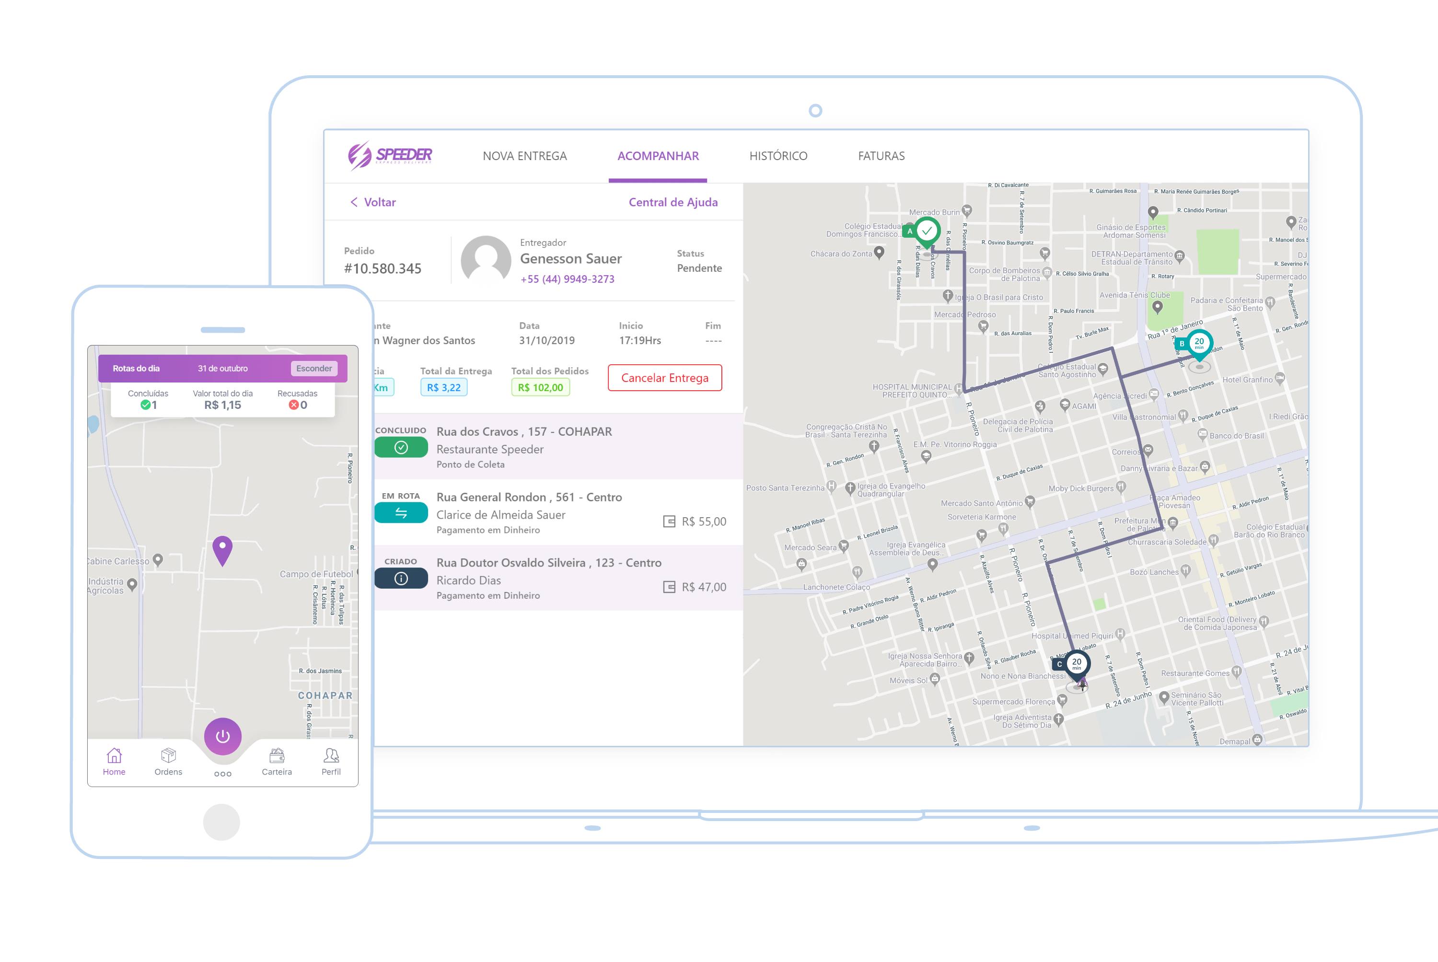Click the dark 20 min marker C on map
The width and height of the screenshot is (1438, 962).
point(1077,664)
